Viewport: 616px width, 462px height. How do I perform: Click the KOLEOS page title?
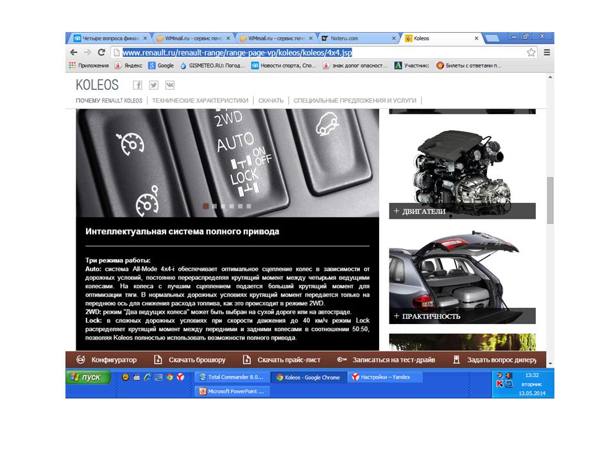coord(97,85)
